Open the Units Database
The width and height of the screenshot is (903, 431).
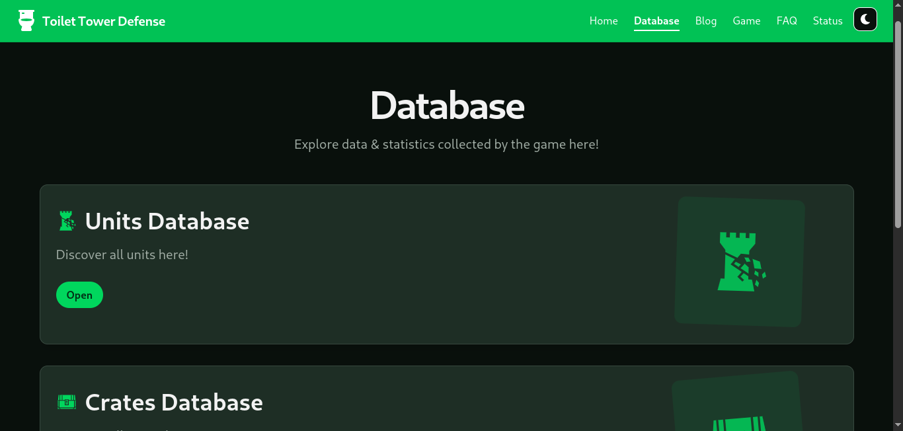click(79, 295)
